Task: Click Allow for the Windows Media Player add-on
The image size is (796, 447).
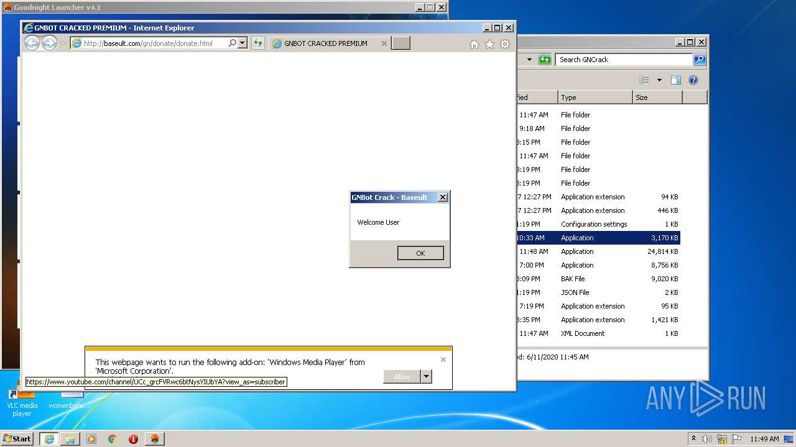Action: [402, 377]
